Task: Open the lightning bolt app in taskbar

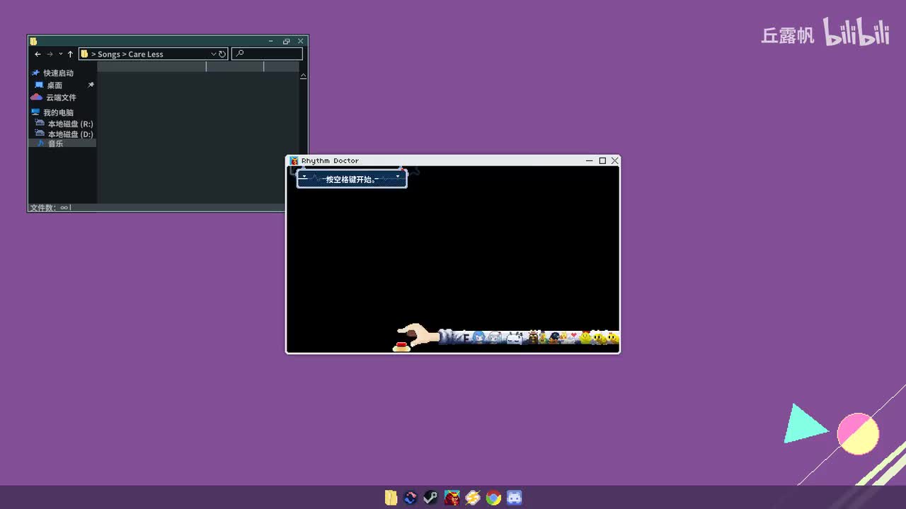Action: tap(472, 498)
